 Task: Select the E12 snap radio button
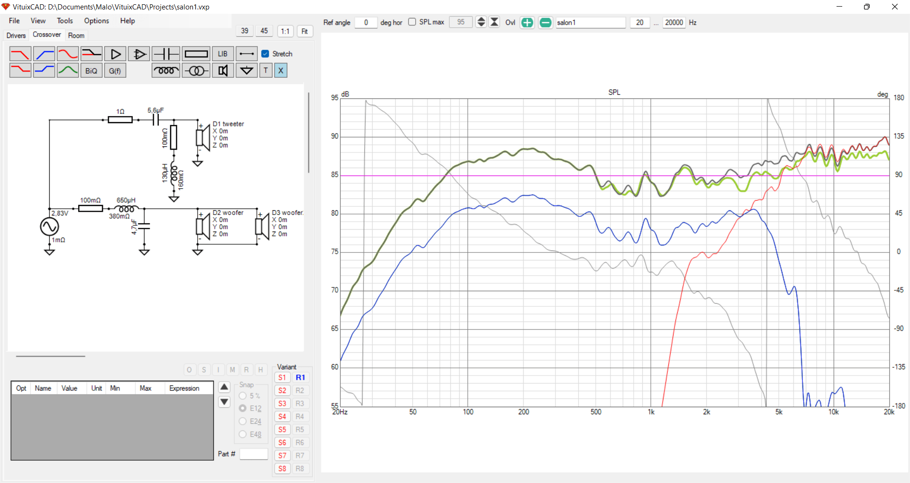(x=243, y=408)
